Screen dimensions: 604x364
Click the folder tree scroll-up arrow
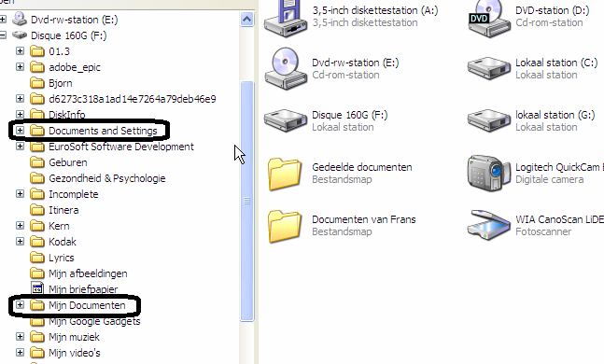pyautogui.click(x=246, y=19)
